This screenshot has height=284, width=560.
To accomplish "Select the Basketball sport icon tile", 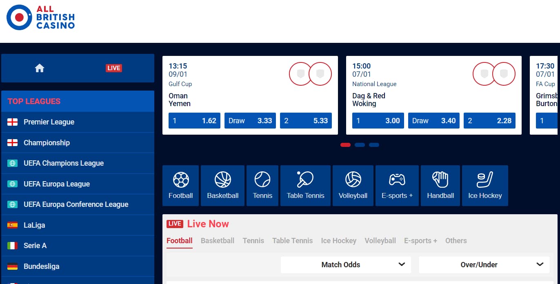I will [223, 185].
